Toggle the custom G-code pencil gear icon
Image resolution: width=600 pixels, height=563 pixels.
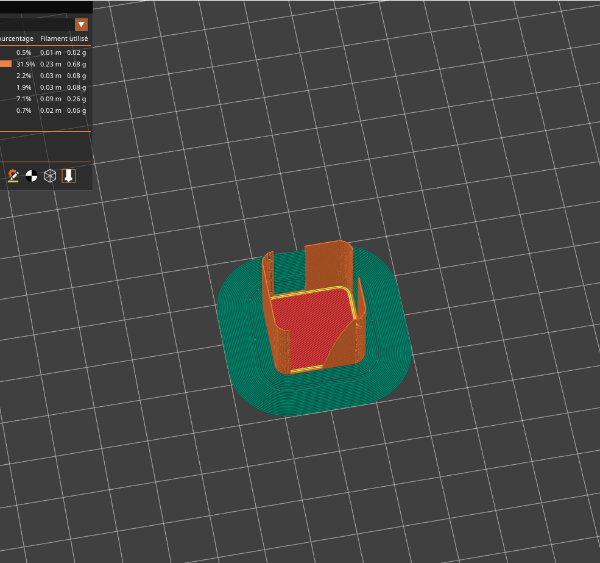click(13, 176)
